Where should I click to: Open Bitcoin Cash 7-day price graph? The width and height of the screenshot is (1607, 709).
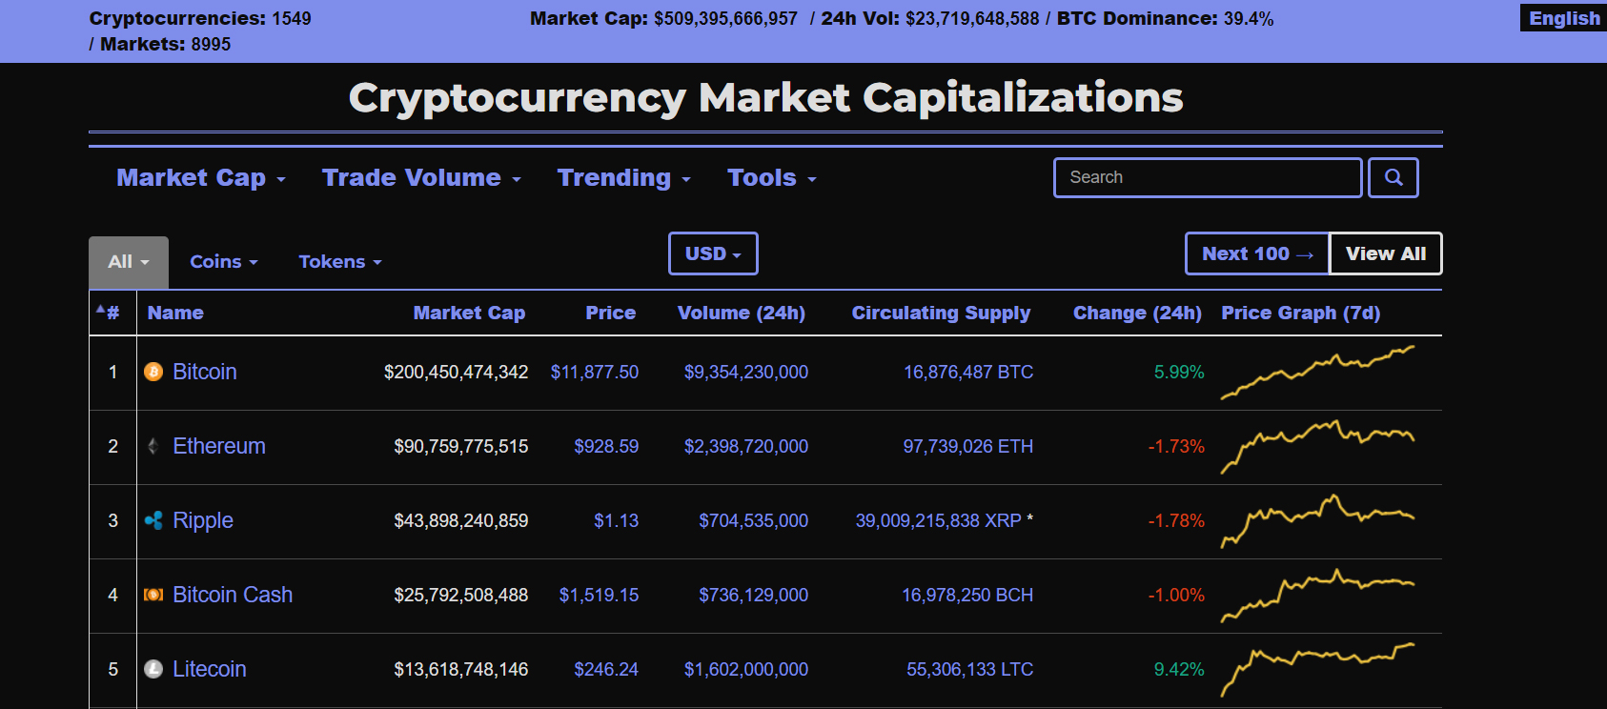1318,595
